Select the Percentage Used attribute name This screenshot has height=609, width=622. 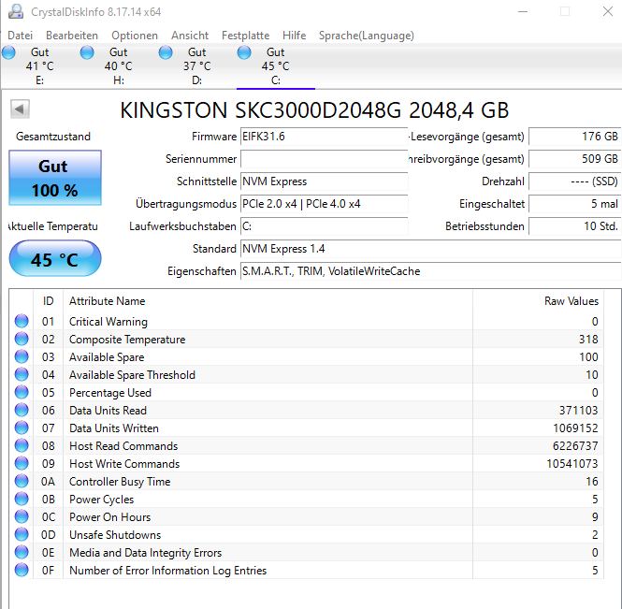point(110,392)
